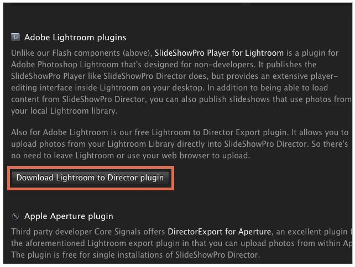Click the text "Unlike our Flash components (above)"
This screenshot has height=267, width=355.
82,53
